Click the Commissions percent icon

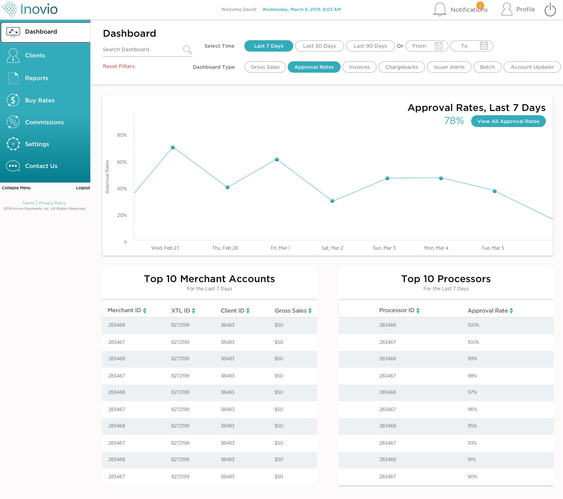pyautogui.click(x=13, y=122)
